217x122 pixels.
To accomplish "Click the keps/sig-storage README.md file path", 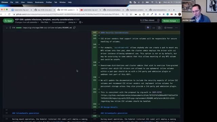I will click(x=47, y=28).
